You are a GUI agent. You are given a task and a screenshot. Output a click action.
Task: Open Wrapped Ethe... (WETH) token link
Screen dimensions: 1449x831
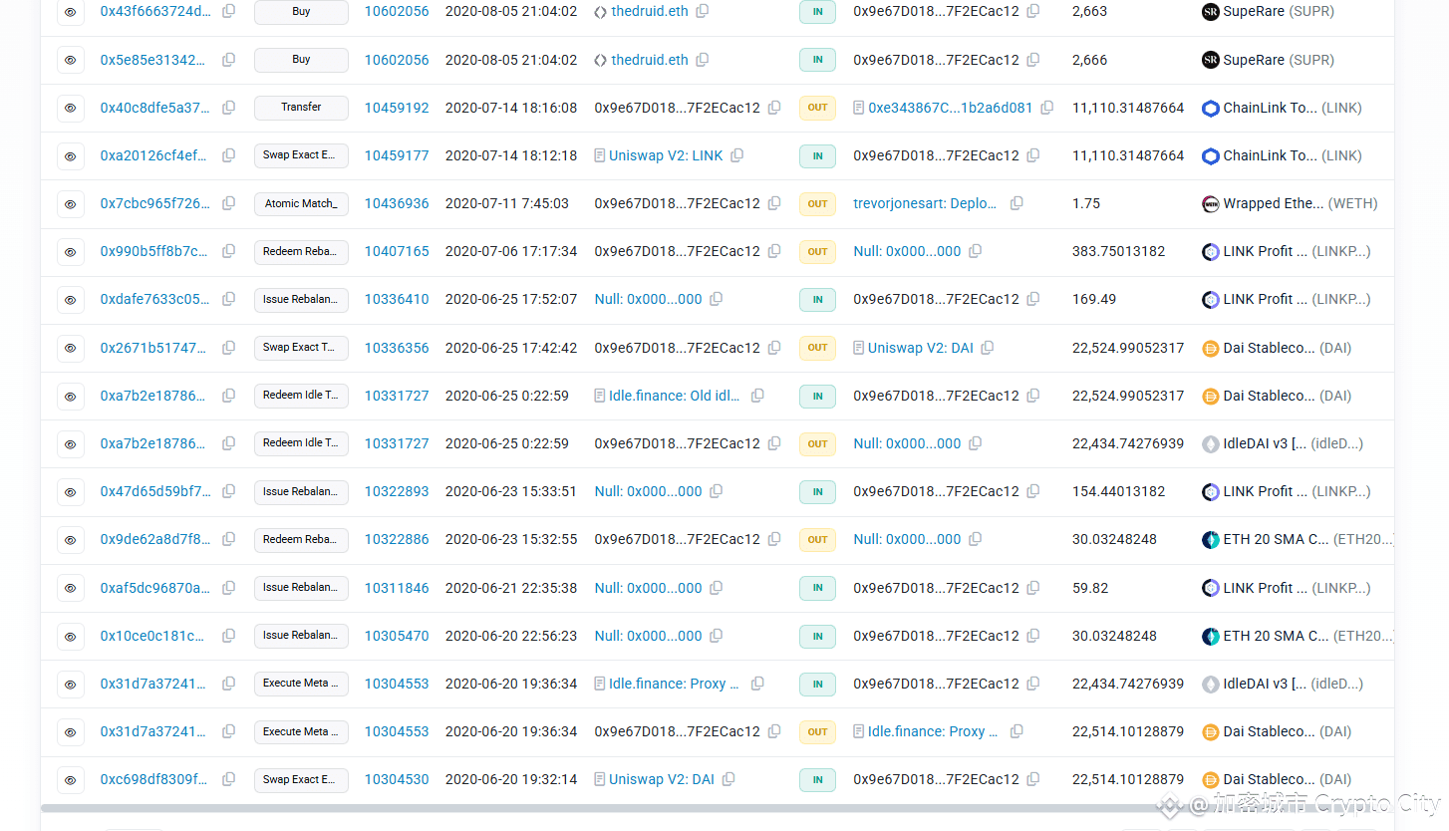1301,203
